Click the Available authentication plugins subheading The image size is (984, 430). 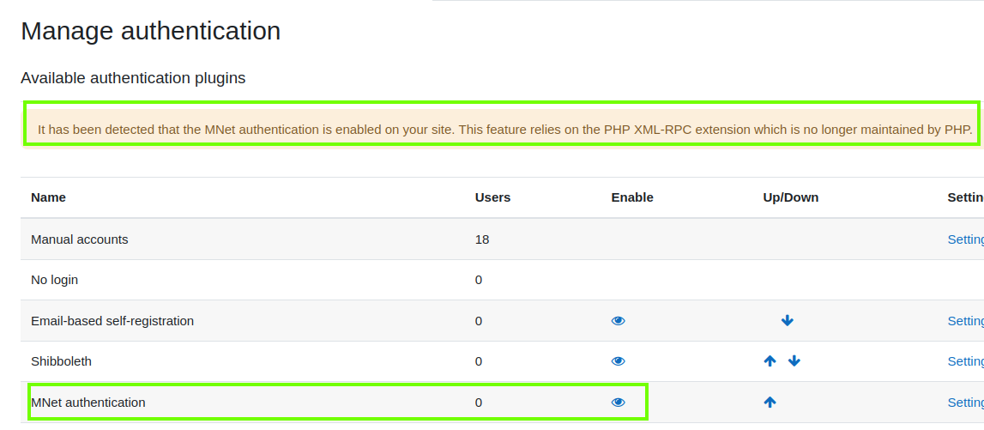pyautogui.click(x=133, y=78)
